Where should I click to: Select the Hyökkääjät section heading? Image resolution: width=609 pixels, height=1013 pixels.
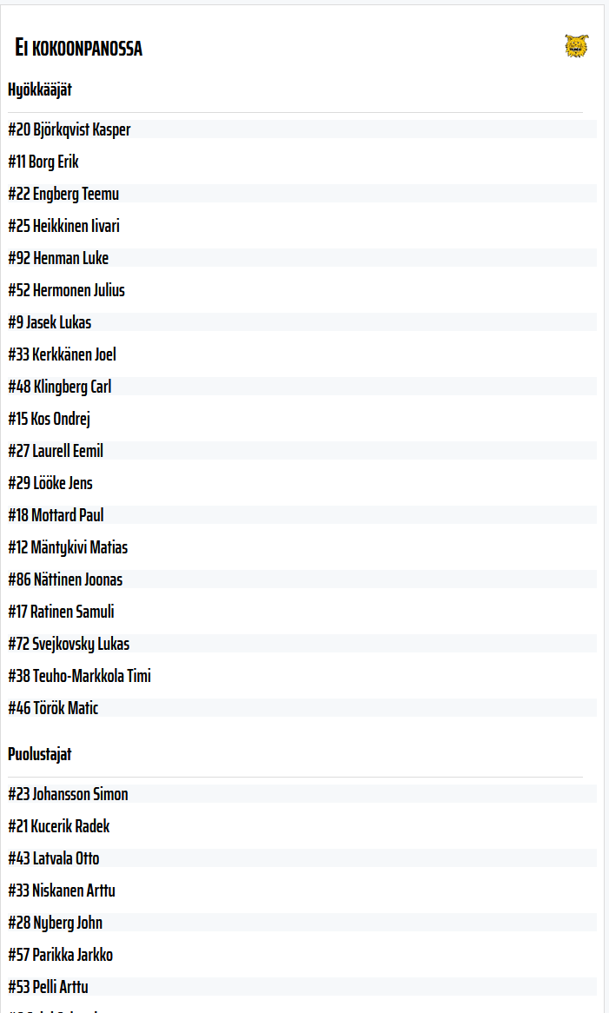click(x=40, y=89)
